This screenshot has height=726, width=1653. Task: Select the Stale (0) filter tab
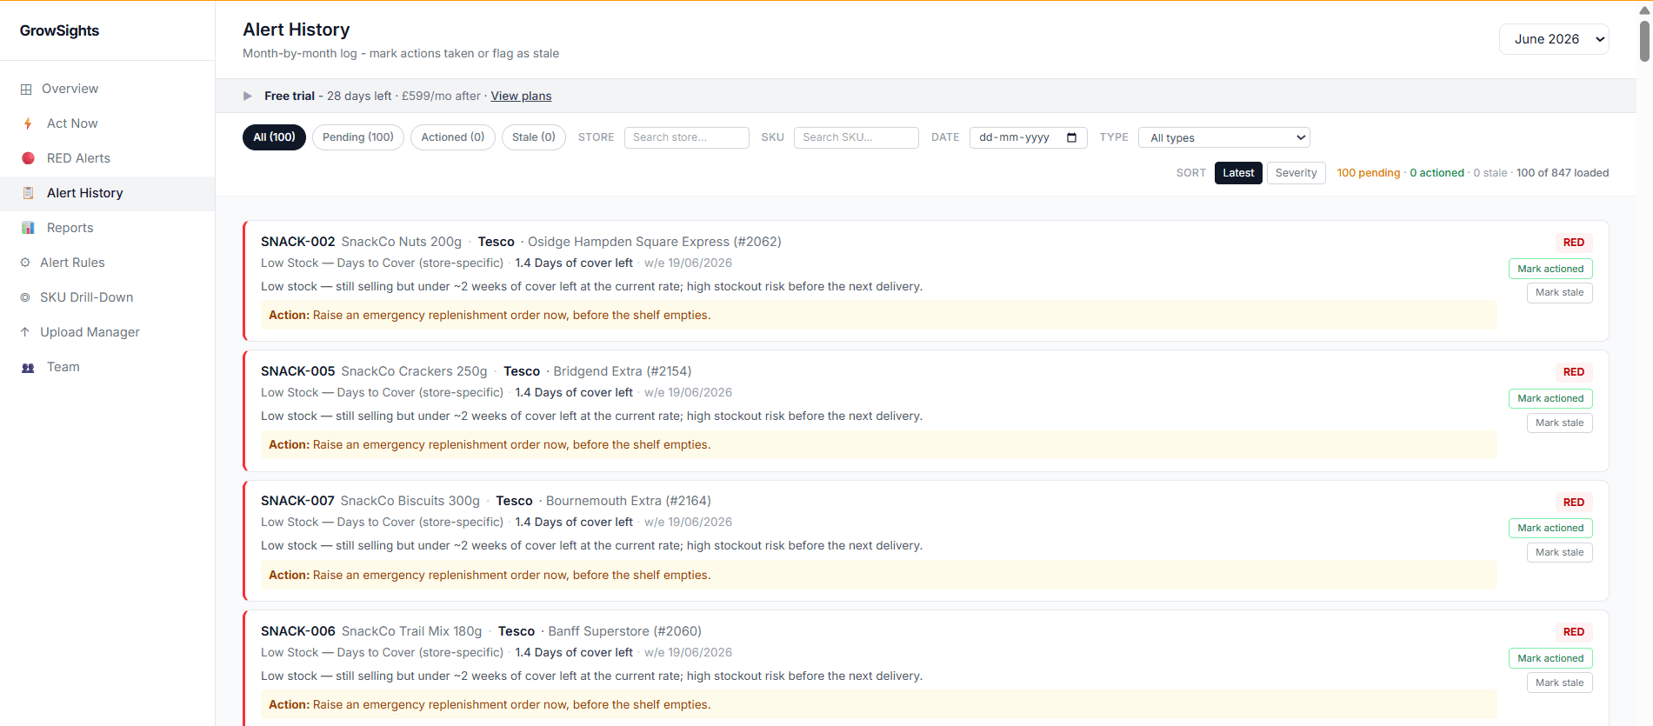534,137
